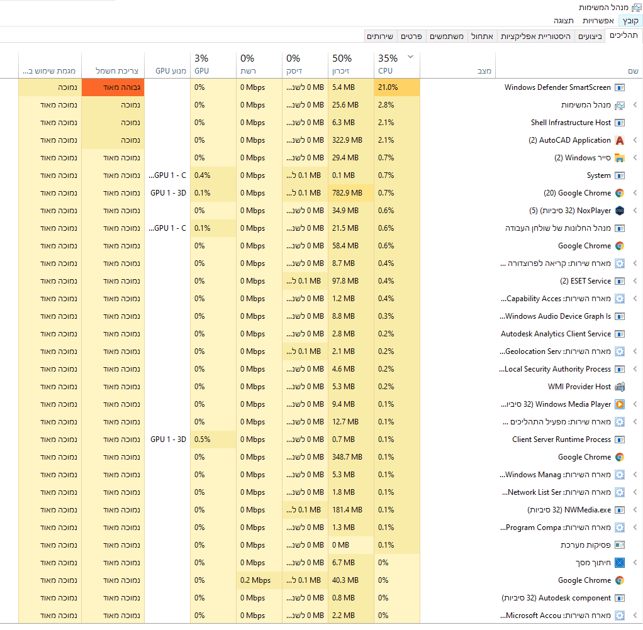This screenshot has width=643, height=630.
Task: Sort by the צריכת חשמל column header
Action: [x=113, y=64]
